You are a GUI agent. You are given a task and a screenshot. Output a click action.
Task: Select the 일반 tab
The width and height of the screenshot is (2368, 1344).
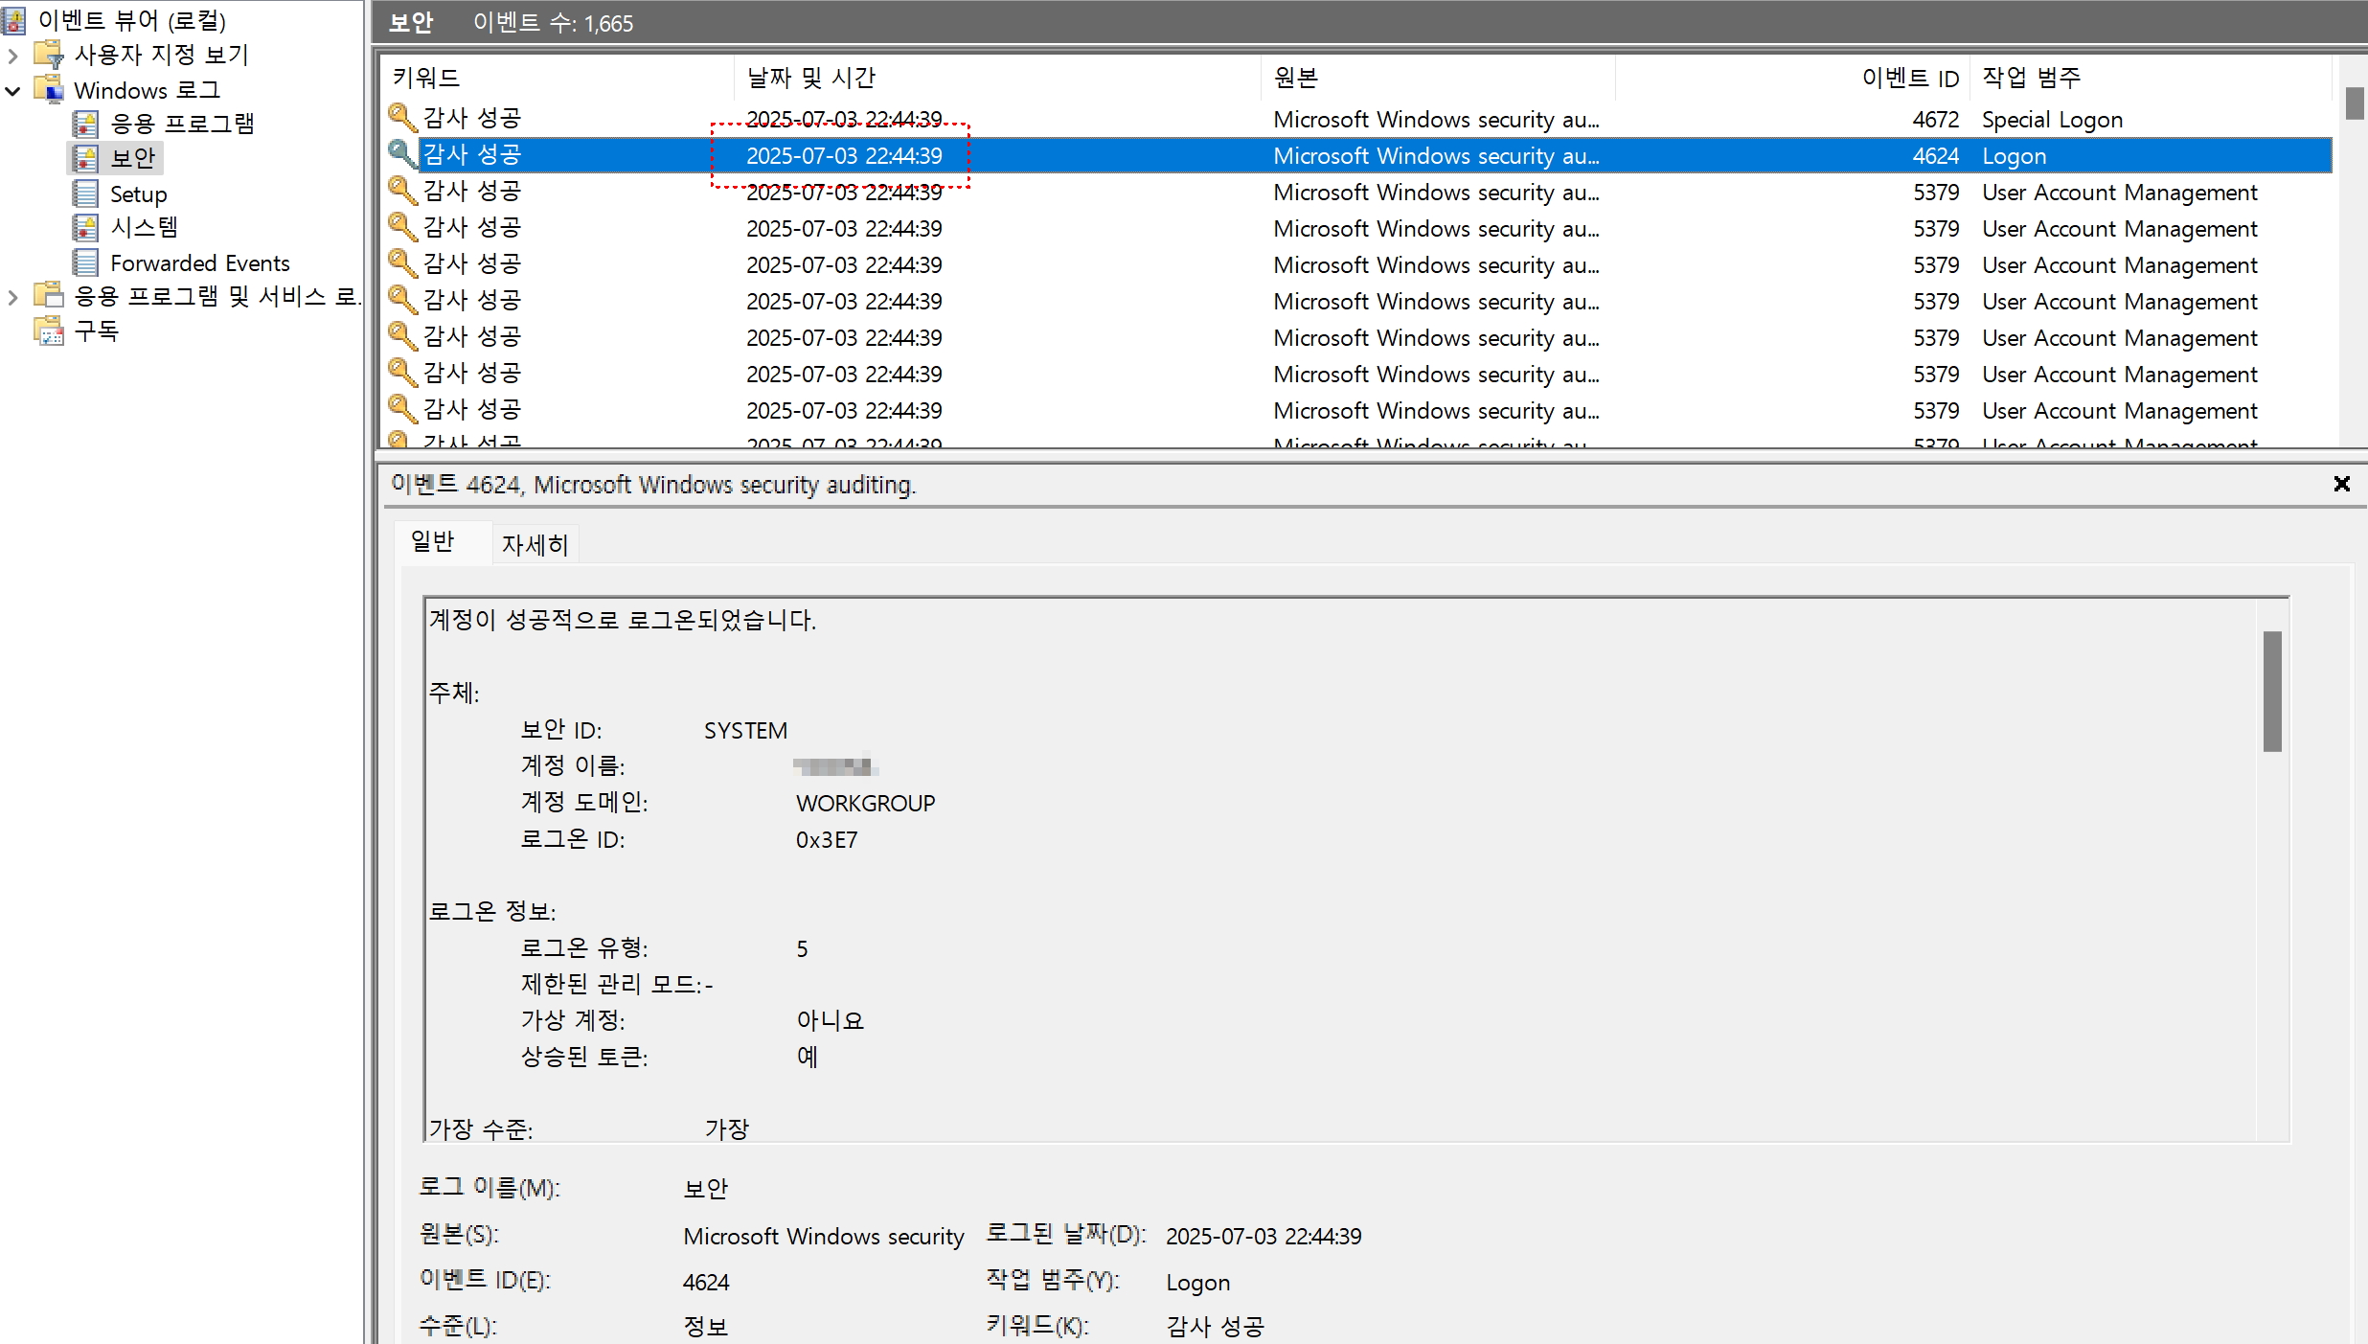(433, 542)
